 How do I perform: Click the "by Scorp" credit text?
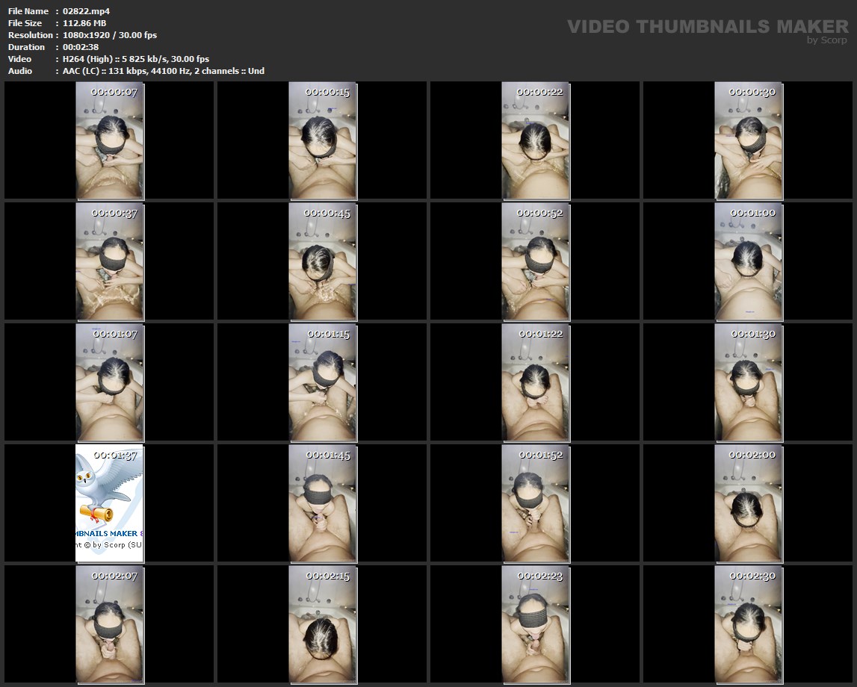coord(826,40)
